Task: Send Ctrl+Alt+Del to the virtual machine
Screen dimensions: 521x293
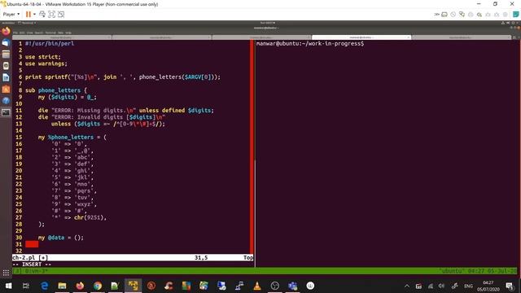Action: (42, 15)
